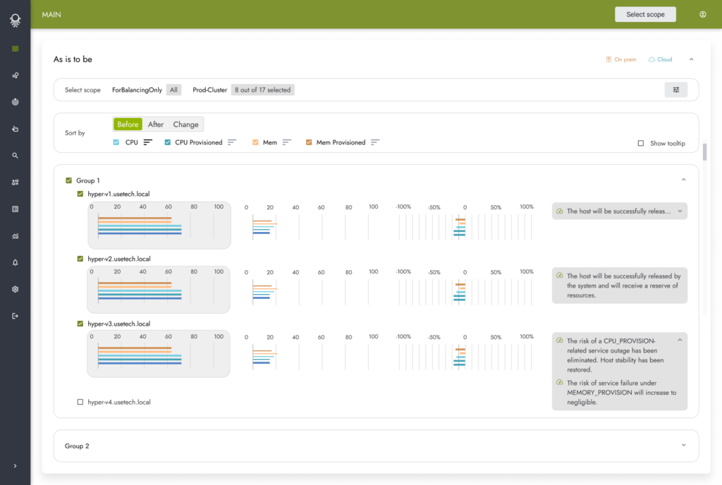Select the Change sort tab
Image resolution: width=722 pixels, height=485 pixels.
click(185, 124)
